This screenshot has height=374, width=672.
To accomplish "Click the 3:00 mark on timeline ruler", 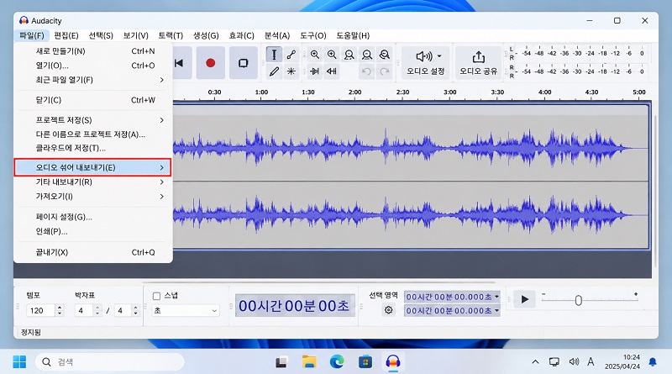I will 449,92.
